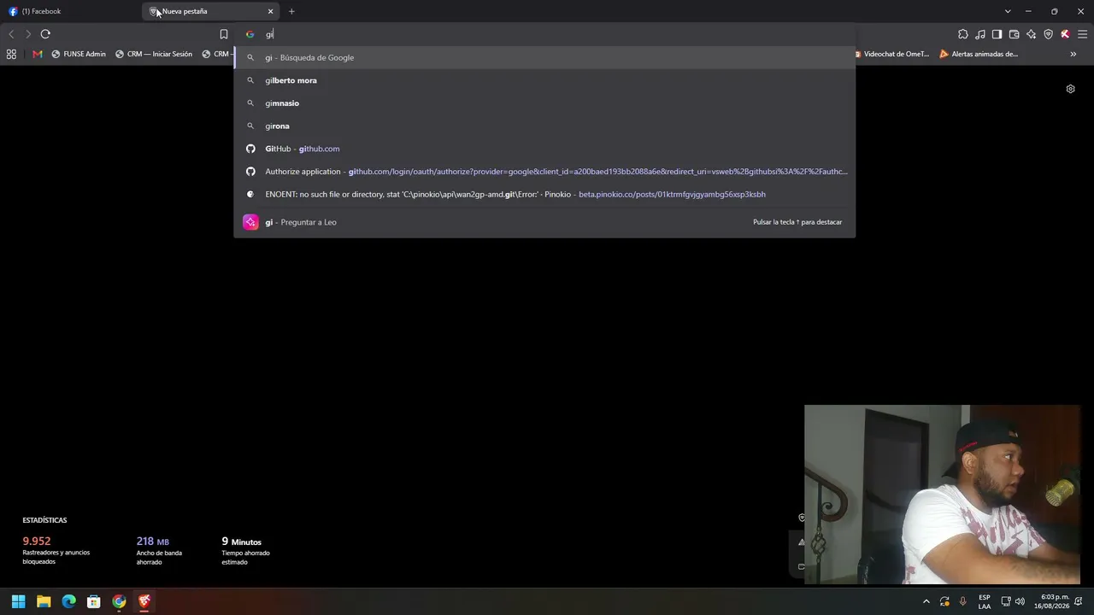This screenshot has width=1094, height=615.
Task: Open the tab search dropdown arrow
Action: pos(1008,11)
